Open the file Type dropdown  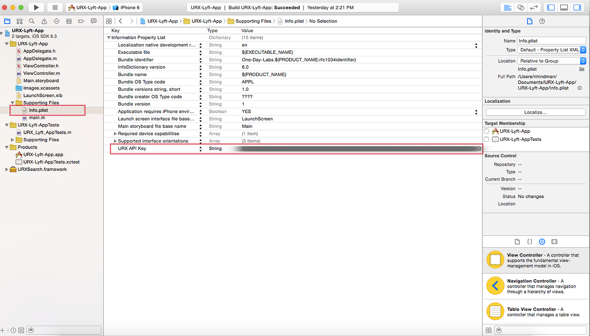[x=552, y=50]
